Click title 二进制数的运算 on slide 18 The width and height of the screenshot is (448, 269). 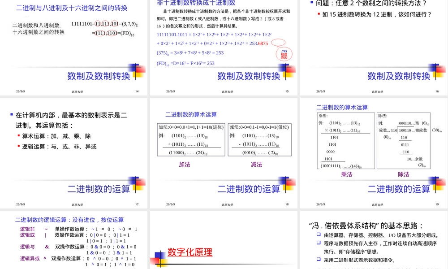pyautogui.click(x=249, y=189)
